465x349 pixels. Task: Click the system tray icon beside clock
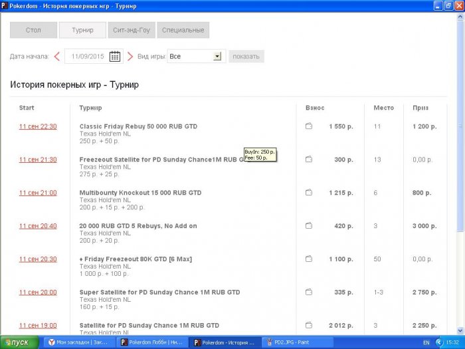click(439, 342)
